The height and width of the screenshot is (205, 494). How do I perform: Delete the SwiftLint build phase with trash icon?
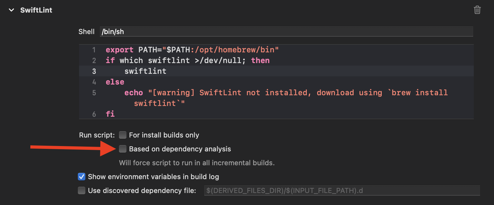pyautogui.click(x=477, y=10)
